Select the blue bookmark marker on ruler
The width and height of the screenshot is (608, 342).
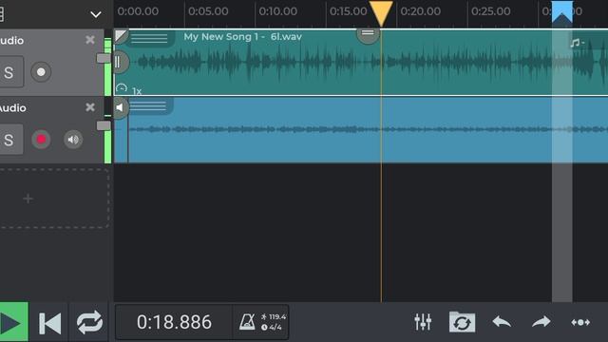pyautogui.click(x=561, y=11)
